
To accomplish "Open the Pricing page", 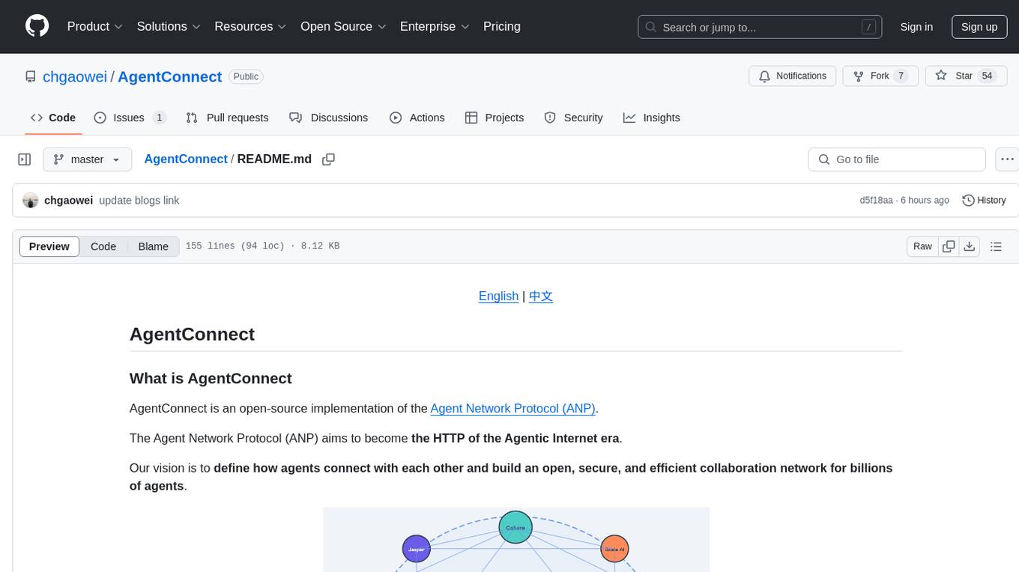I will [x=502, y=26].
